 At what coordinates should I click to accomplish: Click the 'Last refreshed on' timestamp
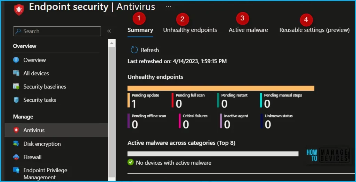177,61
